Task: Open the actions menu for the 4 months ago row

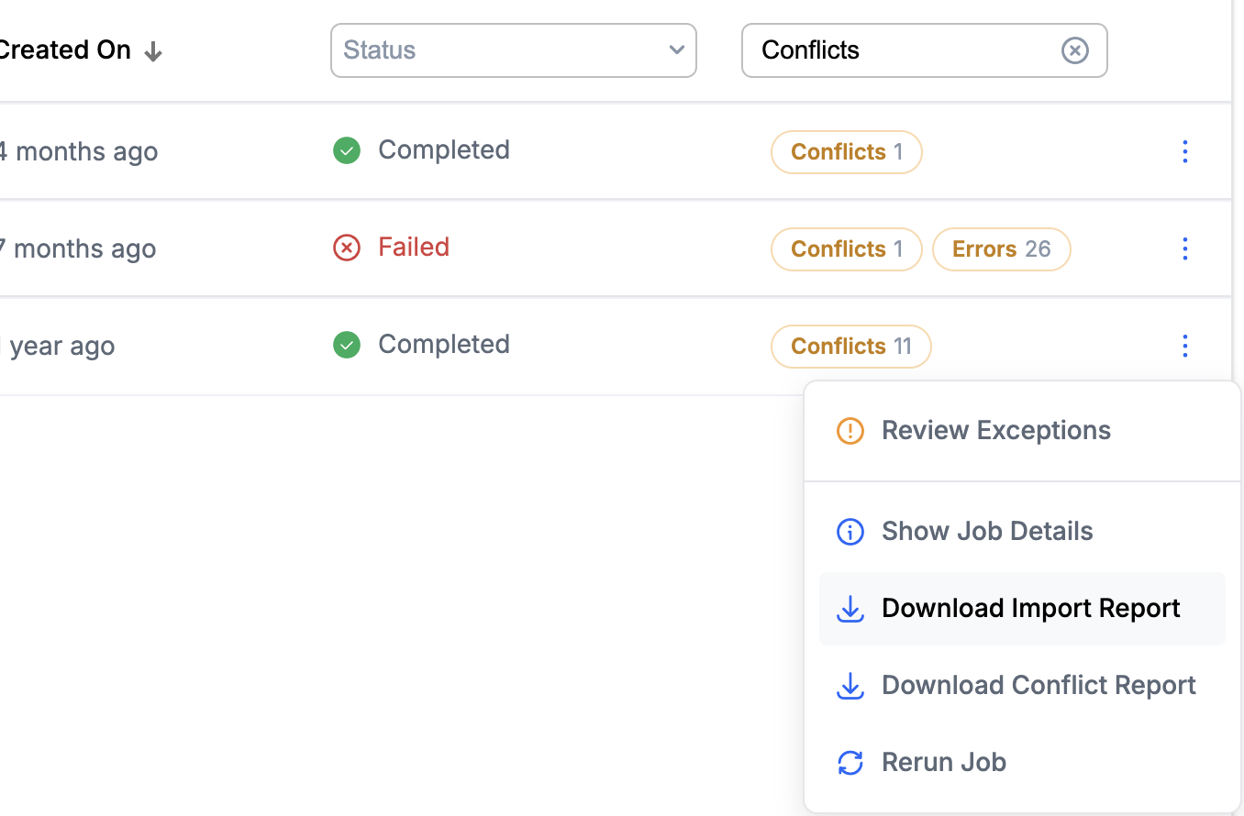Action: 1184,151
